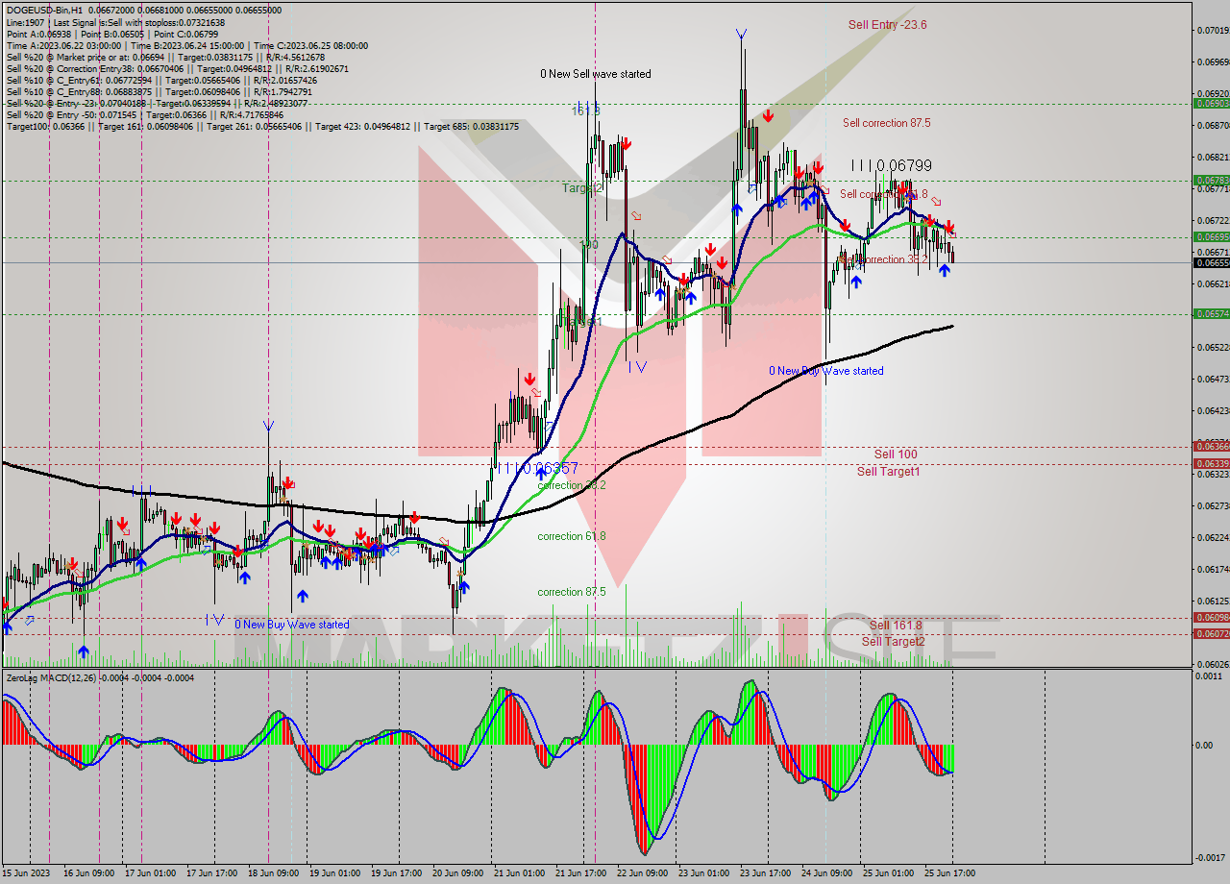Select the red 0.06366 price level tag
The height and width of the screenshot is (884, 1230).
click(x=1212, y=446)
